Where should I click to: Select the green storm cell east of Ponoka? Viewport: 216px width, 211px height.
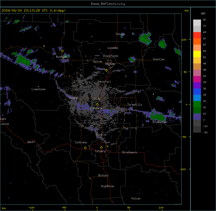point(145,38)
